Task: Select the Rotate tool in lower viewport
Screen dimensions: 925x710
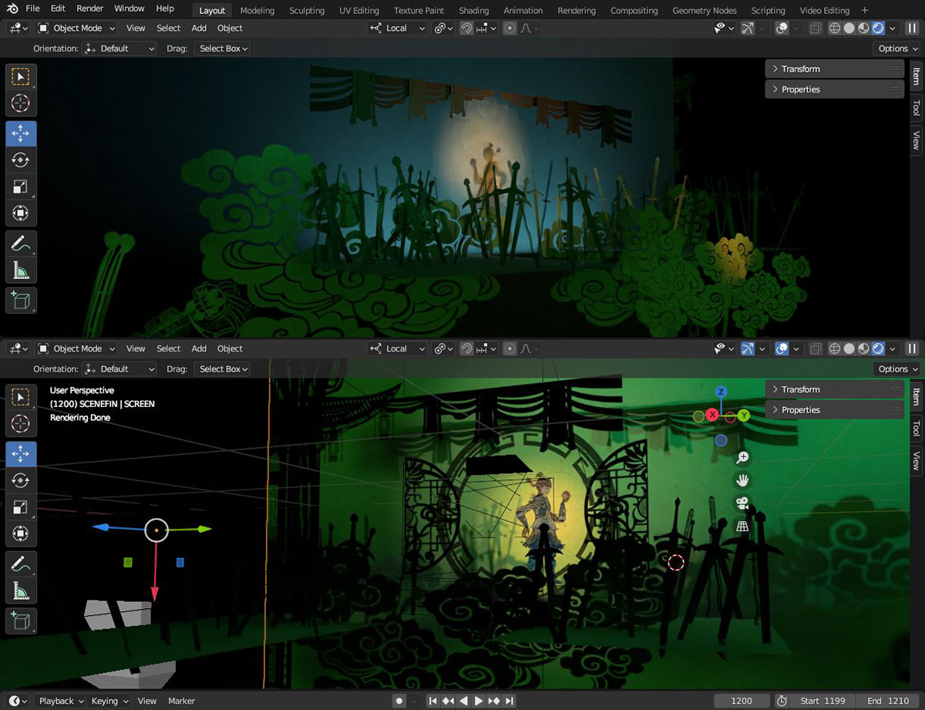Action: [21, 480]
